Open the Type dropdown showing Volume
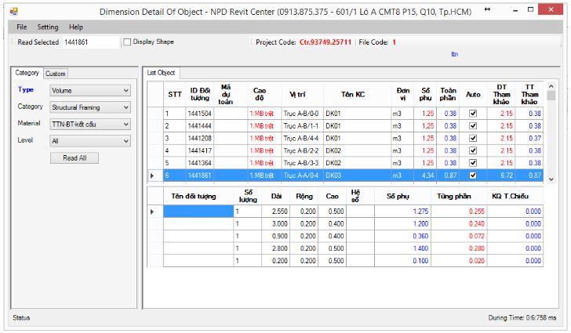This screenshot has height=333, width=571. [90, 91]
